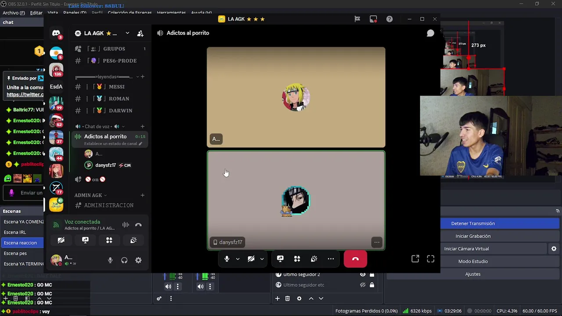
Task: Add a channel to ADMIN AGK category
Action: tap(142, 195)
